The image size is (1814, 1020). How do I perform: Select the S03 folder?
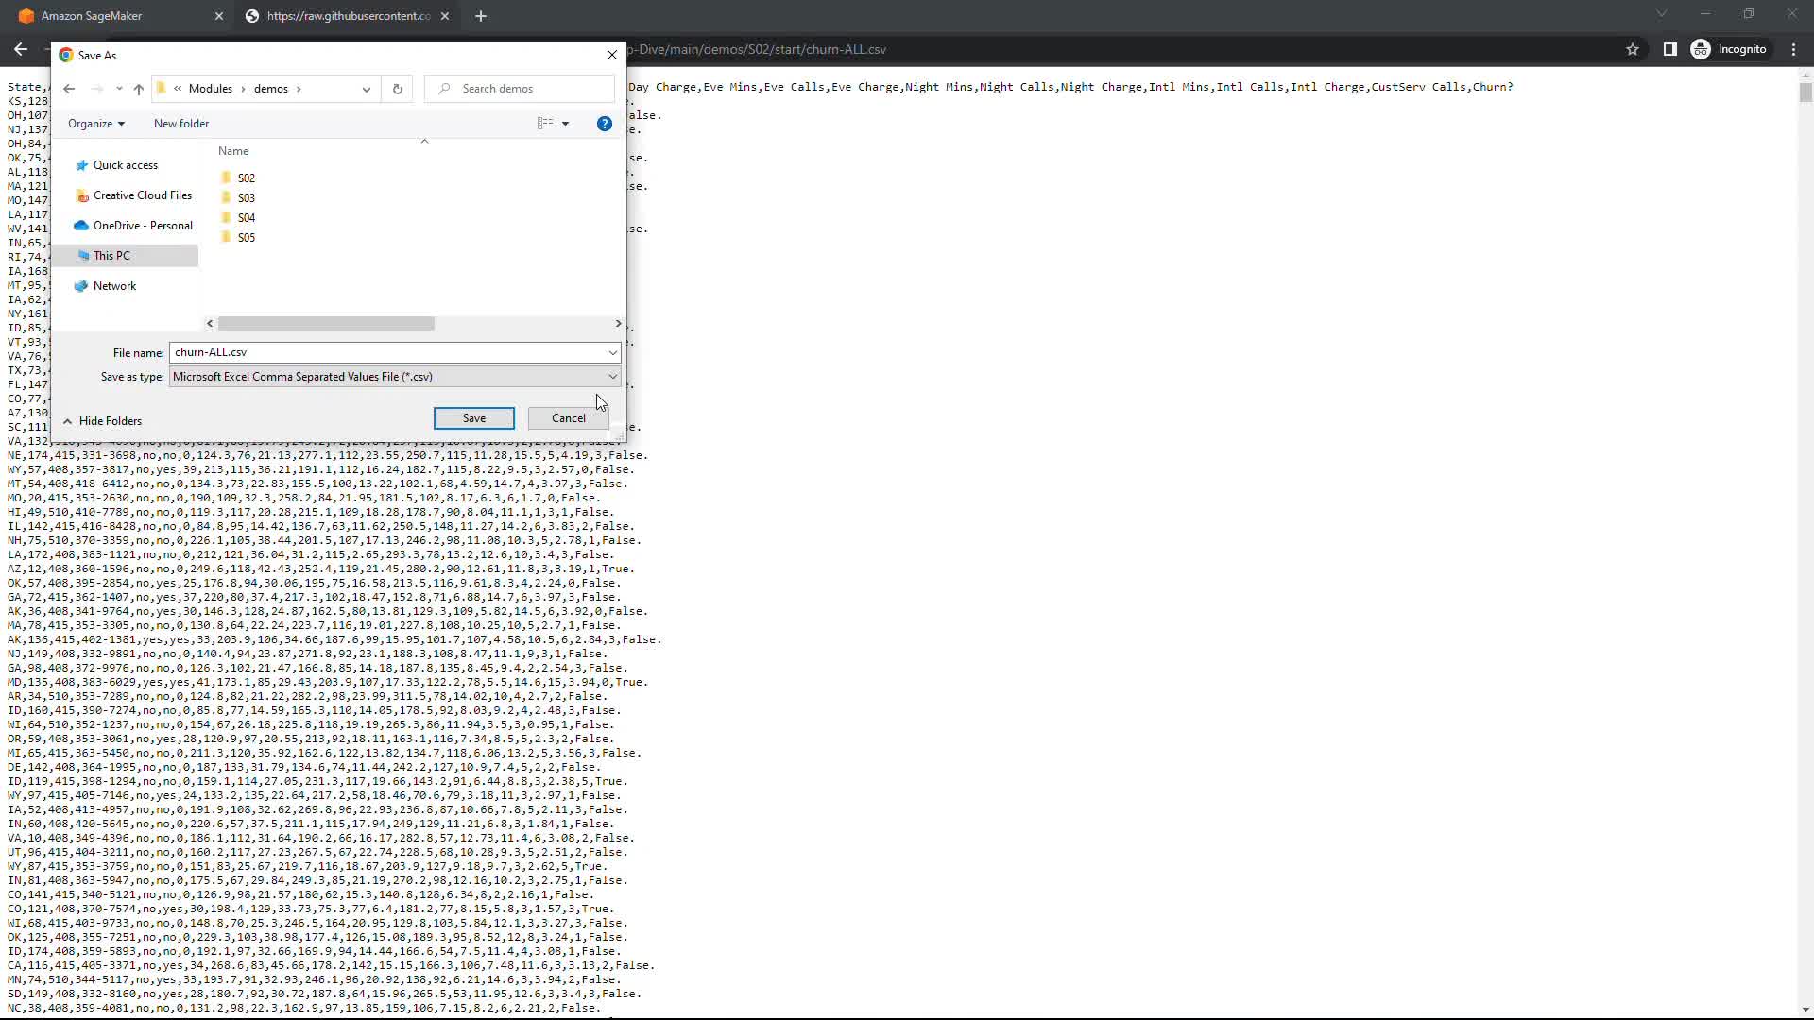[246, 198]
